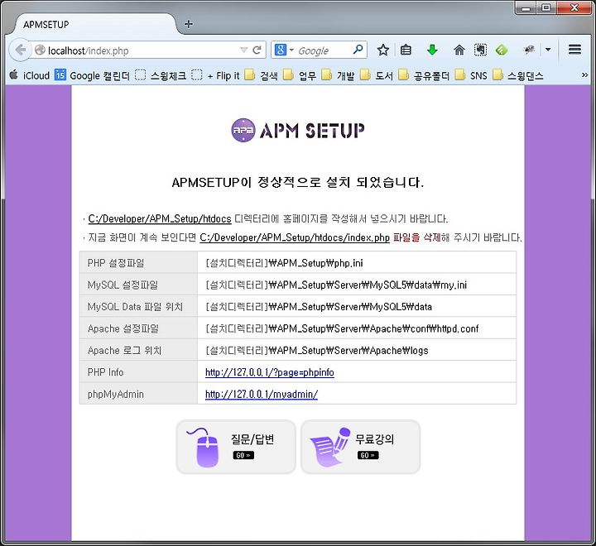Click the mouse icon on 질문/답변 card
The height and width of the screenshot is (546, 596).
pos(204,448)
